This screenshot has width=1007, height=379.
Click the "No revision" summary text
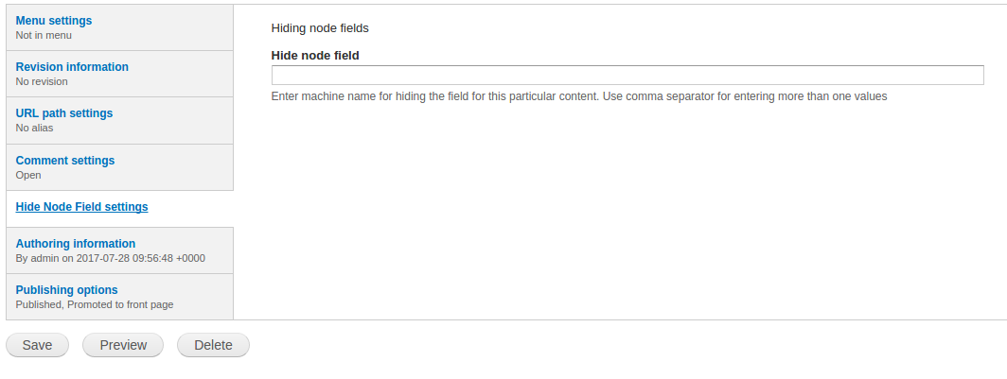click(42, 82)
